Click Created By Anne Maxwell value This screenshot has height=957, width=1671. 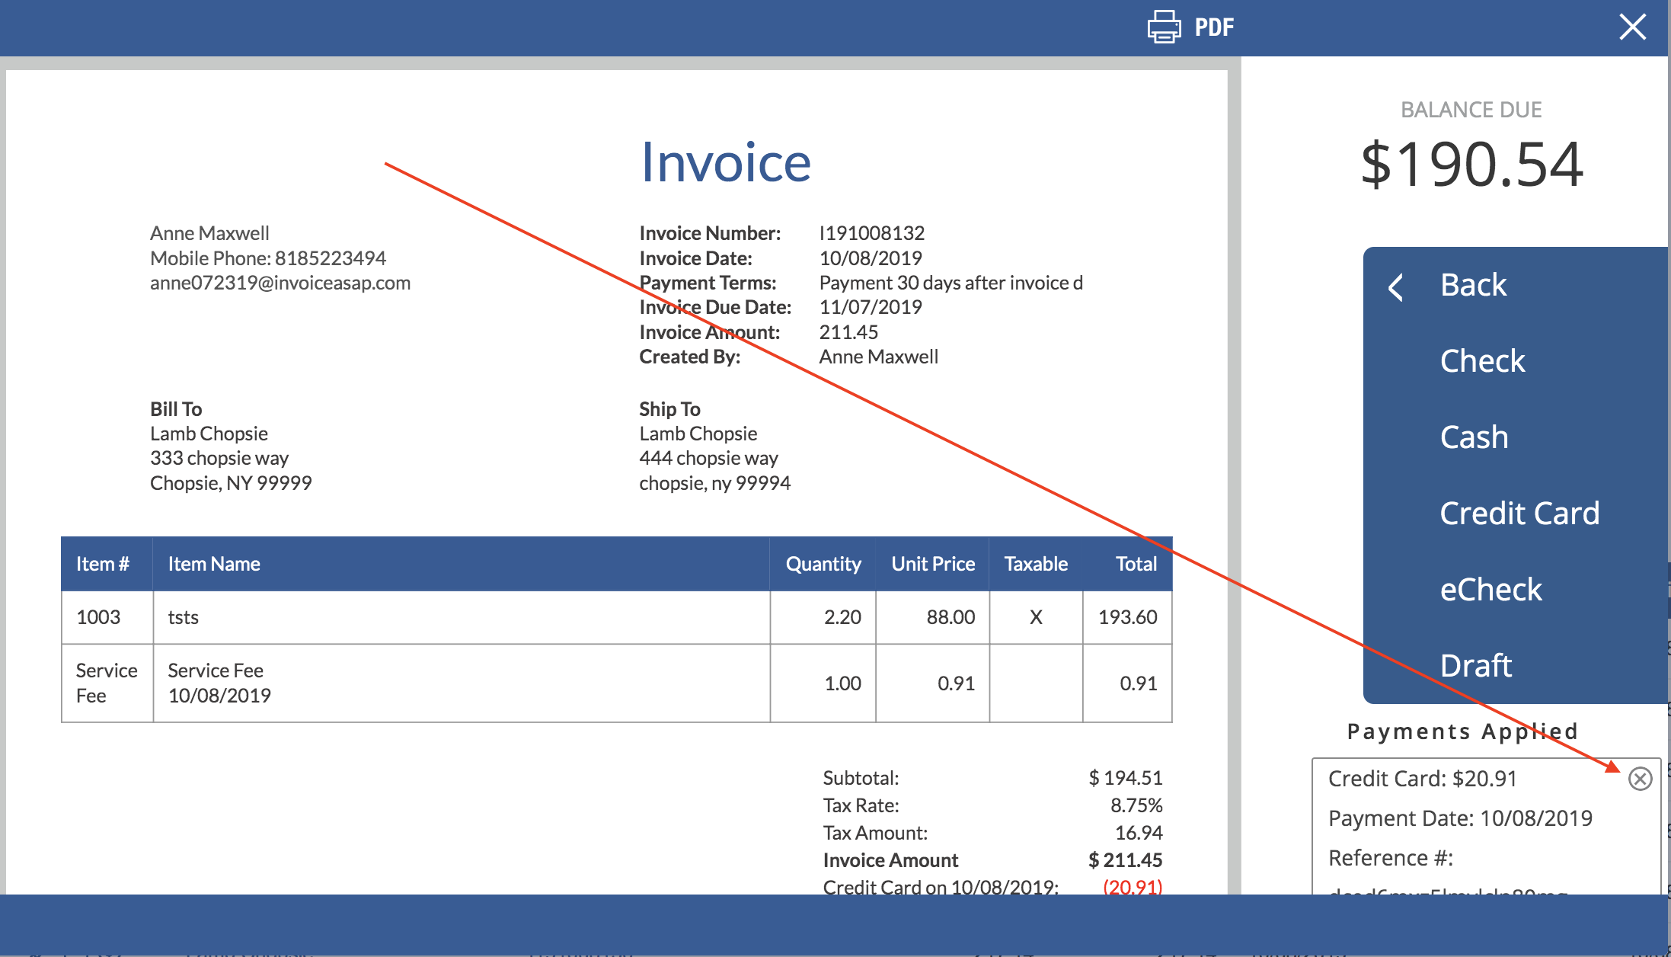(878, 357)
